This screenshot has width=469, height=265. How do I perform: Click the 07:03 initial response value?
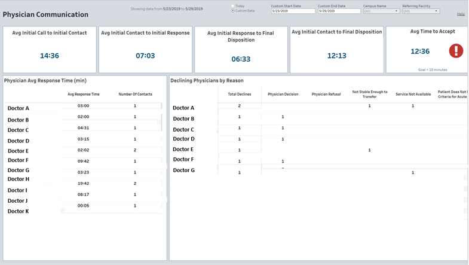pyautogui.click(x=145, y=56)
